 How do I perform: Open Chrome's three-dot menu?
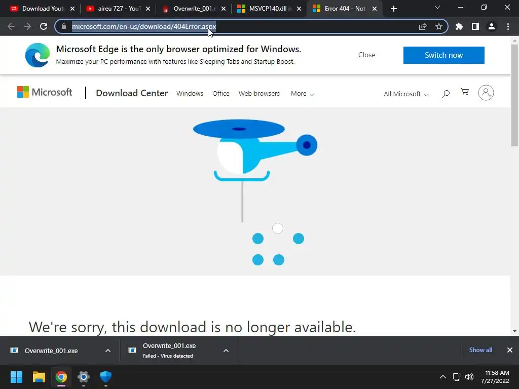(x=508, y=26)
